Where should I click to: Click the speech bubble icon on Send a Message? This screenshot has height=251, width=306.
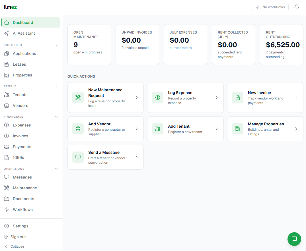coord(78,157)
